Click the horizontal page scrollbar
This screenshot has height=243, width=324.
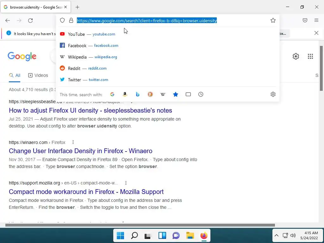(x=140, y=225)
